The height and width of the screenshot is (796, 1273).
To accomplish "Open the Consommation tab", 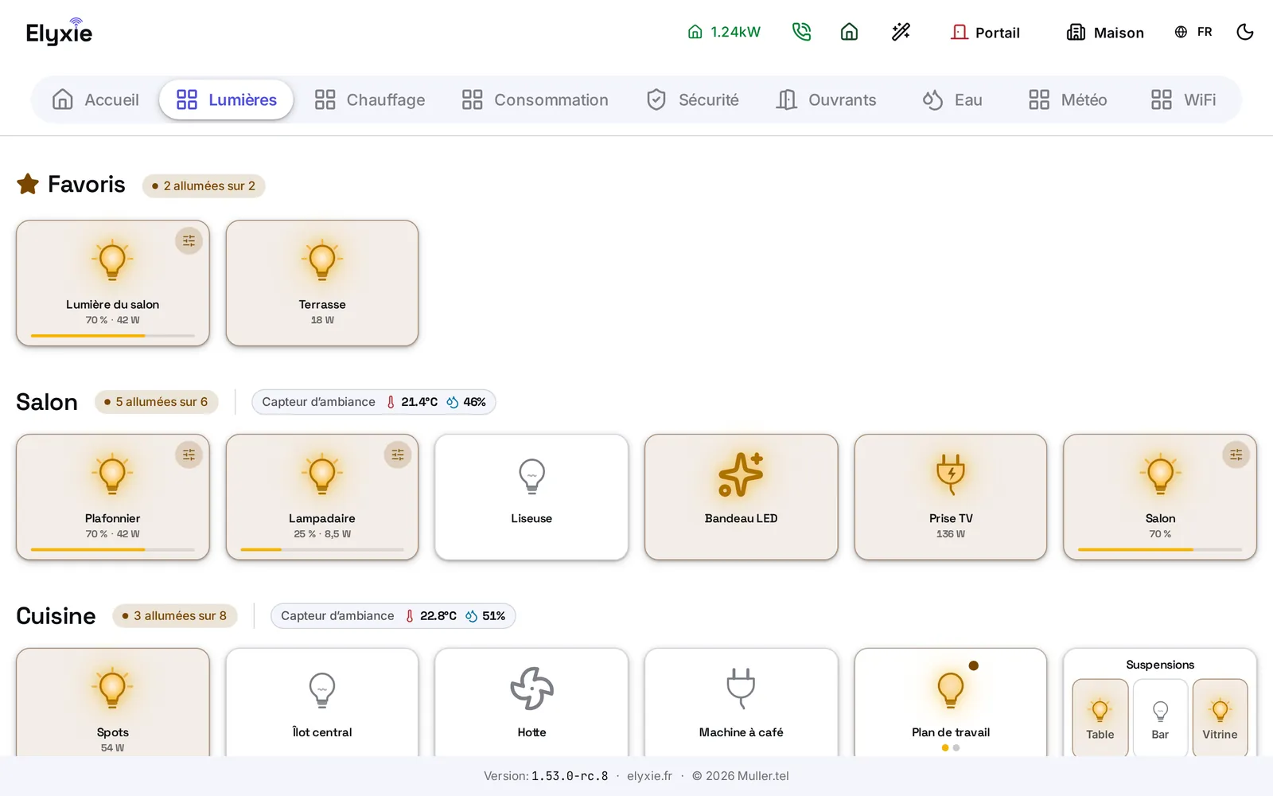I will tap(535, 99).
